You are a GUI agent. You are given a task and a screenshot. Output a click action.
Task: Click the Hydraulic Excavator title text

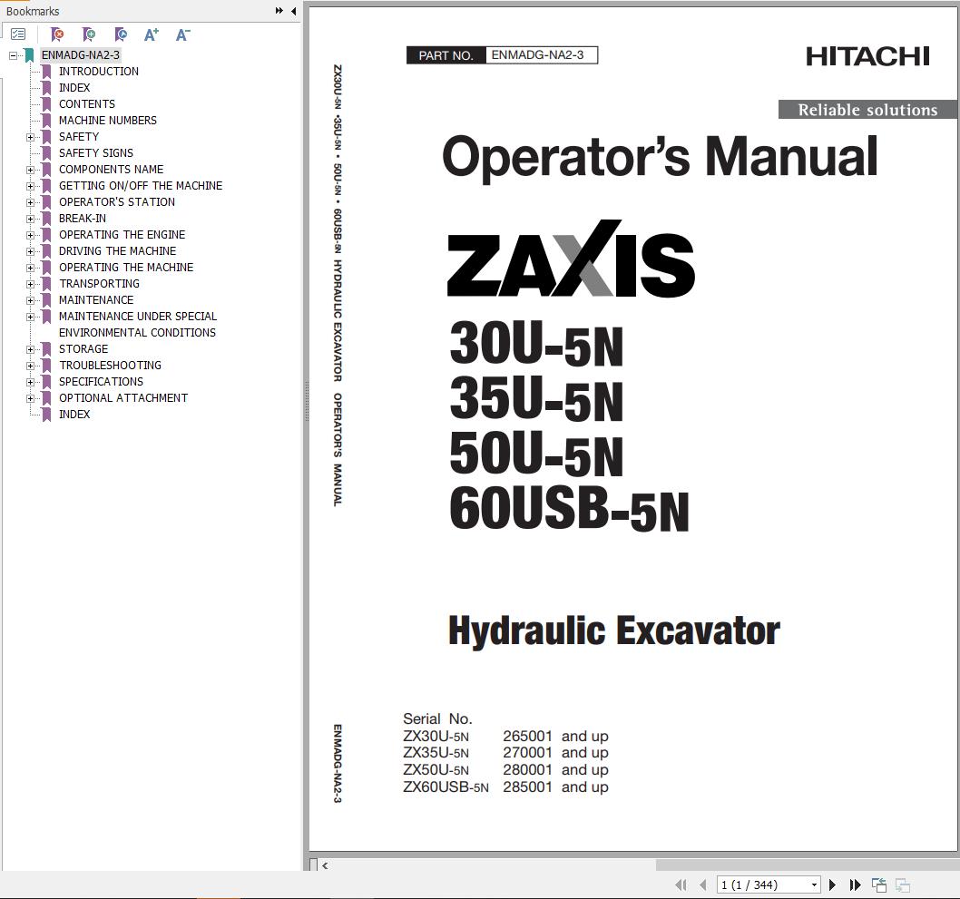pos(614,630)
